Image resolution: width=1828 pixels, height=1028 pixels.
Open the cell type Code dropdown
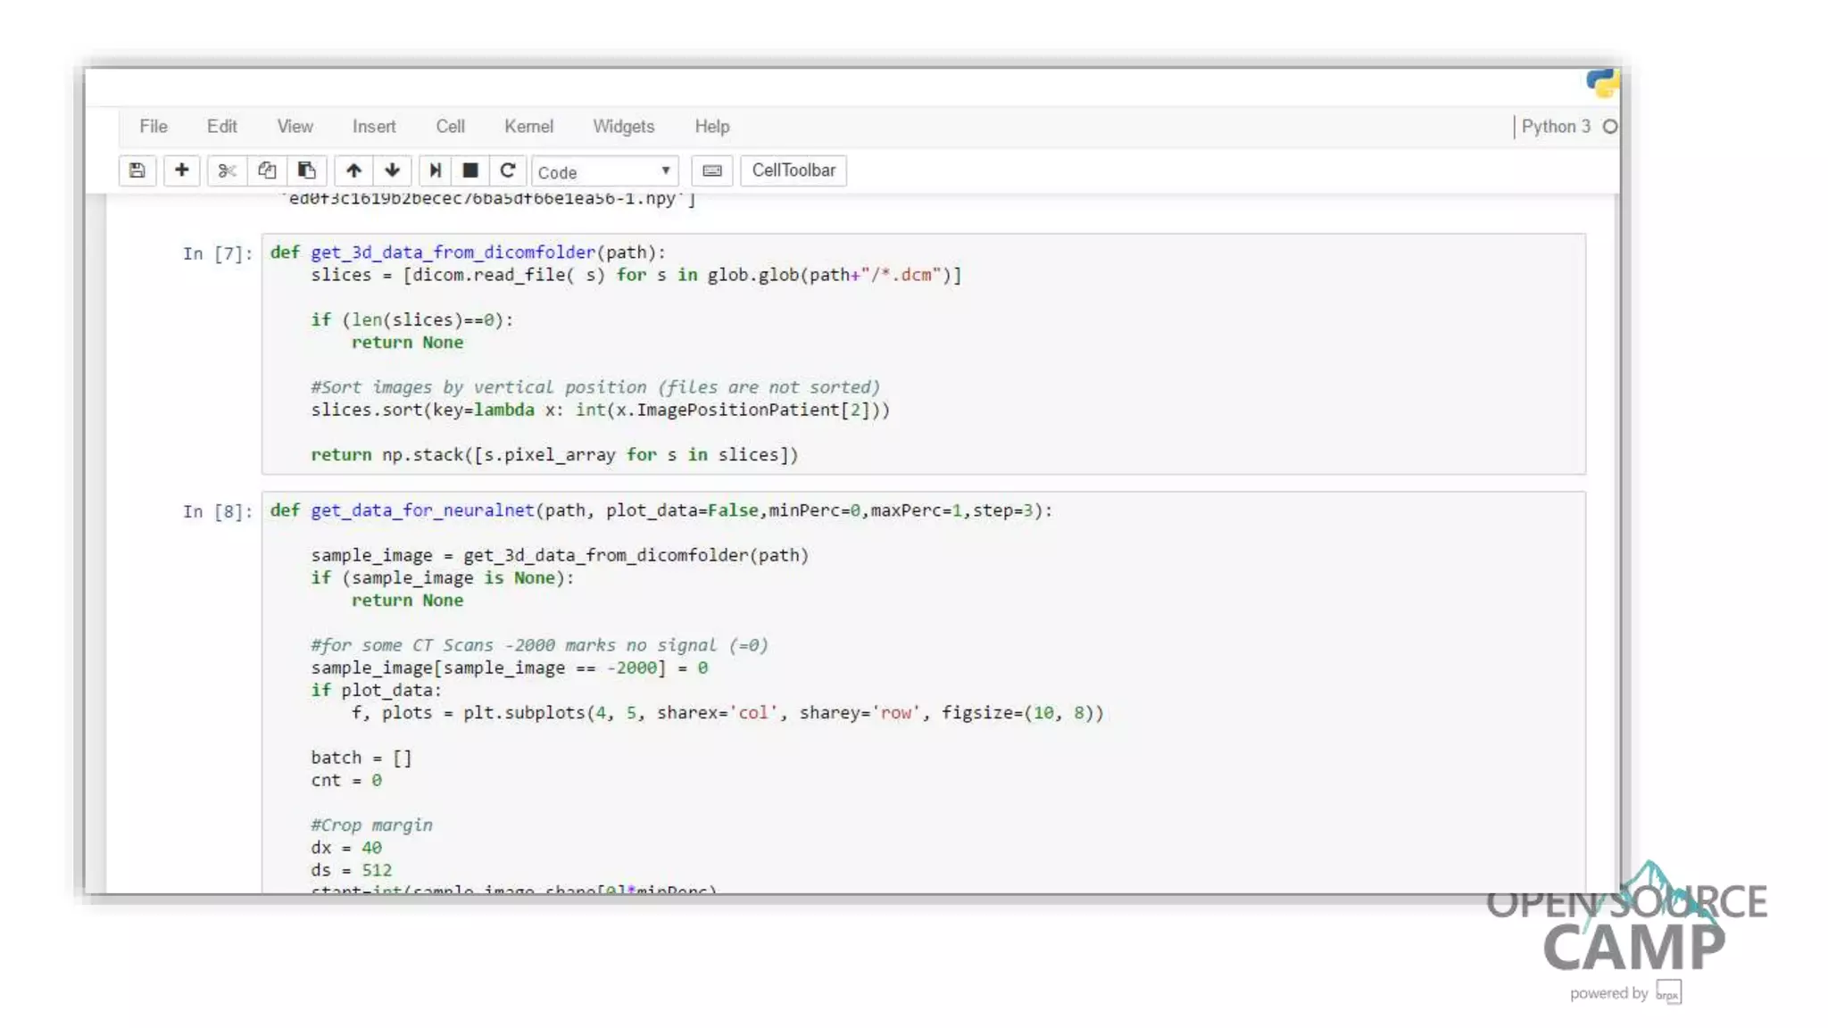604,171
